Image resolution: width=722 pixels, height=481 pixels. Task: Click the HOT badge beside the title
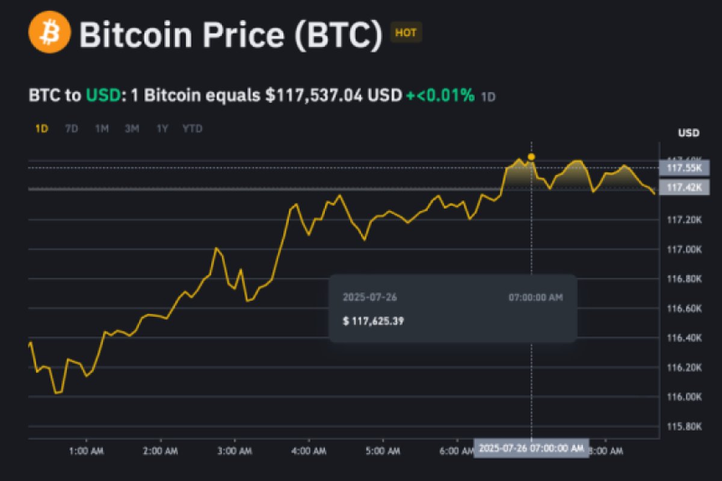click(406, 33)
